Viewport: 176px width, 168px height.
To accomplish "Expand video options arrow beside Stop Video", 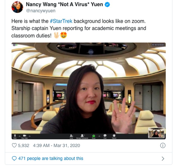I will 29,135.
